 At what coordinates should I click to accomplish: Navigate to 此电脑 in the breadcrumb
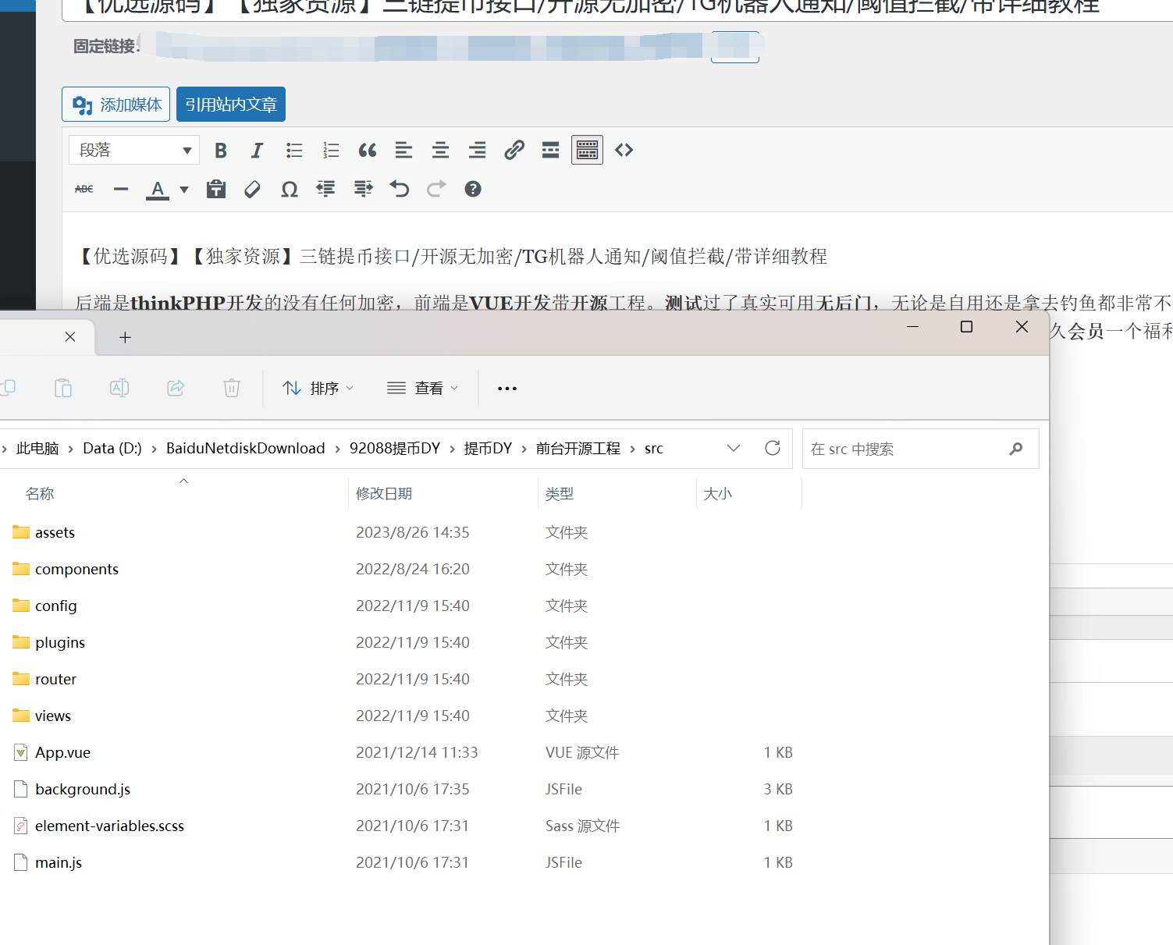click(37, 449)
